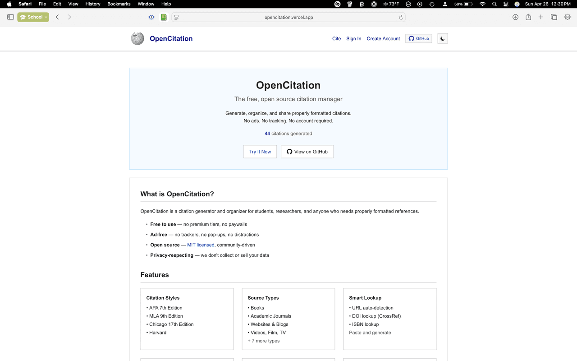Click 'Chicago 17th Edition' in the list
The image size is (577, 361).
tap(171, 324)
